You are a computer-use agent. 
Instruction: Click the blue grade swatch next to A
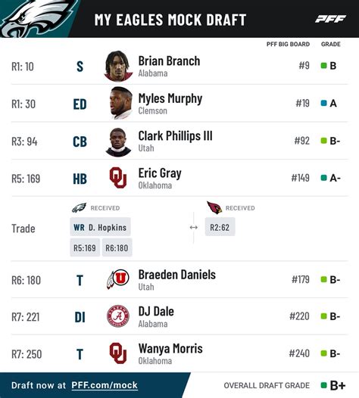[323, 103]
